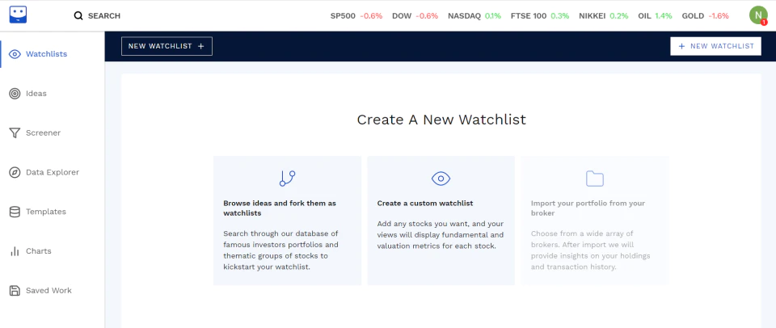The image size is (776, 328).
Task: Click the SP500 ticker label
Action: [343, 16]
